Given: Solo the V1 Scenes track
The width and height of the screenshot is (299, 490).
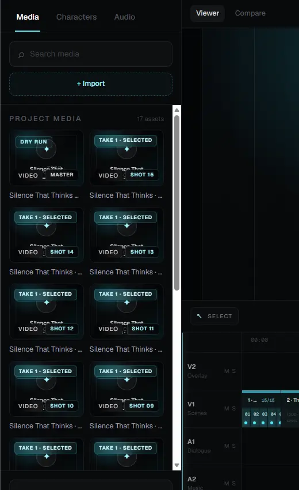Looking at the screenshot, I should (x=234, y=409).
